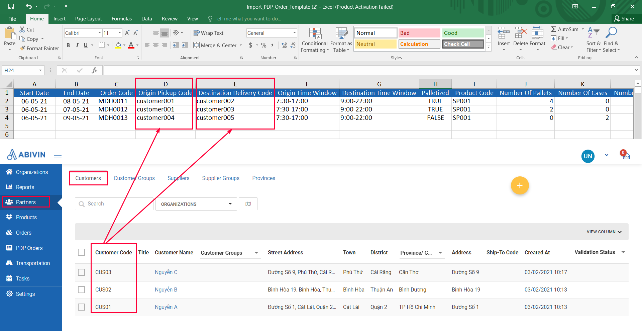Screen dimensions: 642x331
Task: Click the Share button in Excel
Action: tap(624, 19)
